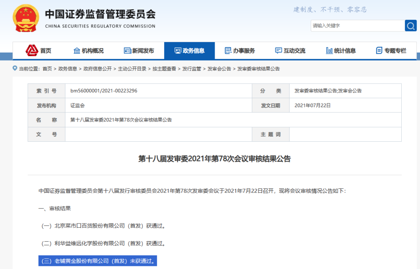Click the 专题专栏 page icon
The image size is (420, 269).
[379, 51]
